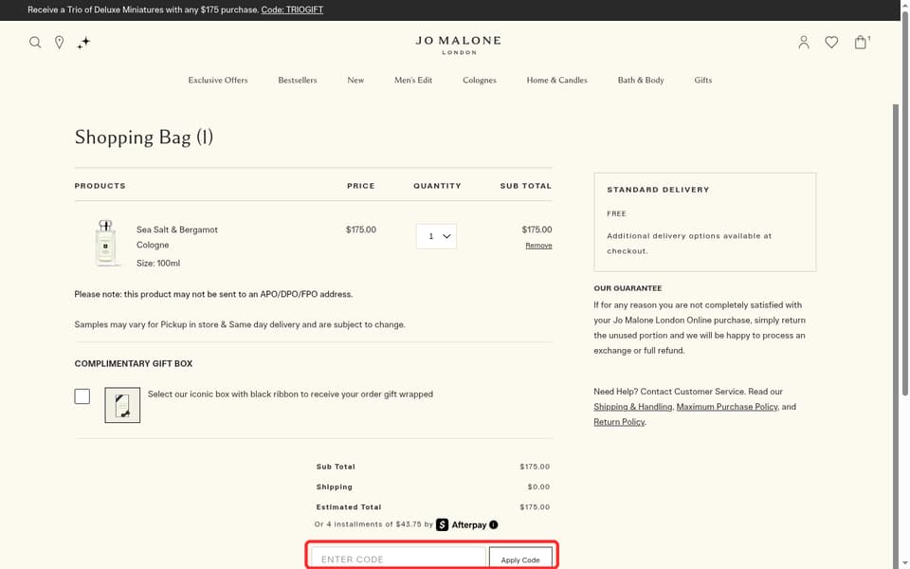
Task: Click the STANDARD DELIVERY heading
Action: click(x=658, y=190)
